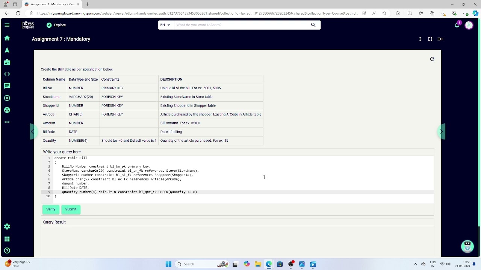481x270 pixels.
Task: Open the user profile avatar
Action: click(469, 25)
